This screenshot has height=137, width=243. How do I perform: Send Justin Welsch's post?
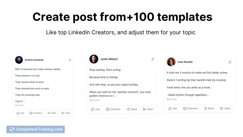point(148,109)
